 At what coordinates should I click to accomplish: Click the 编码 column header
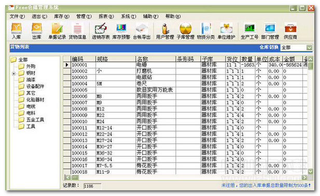pyautogui.click(x=83, y=59)
